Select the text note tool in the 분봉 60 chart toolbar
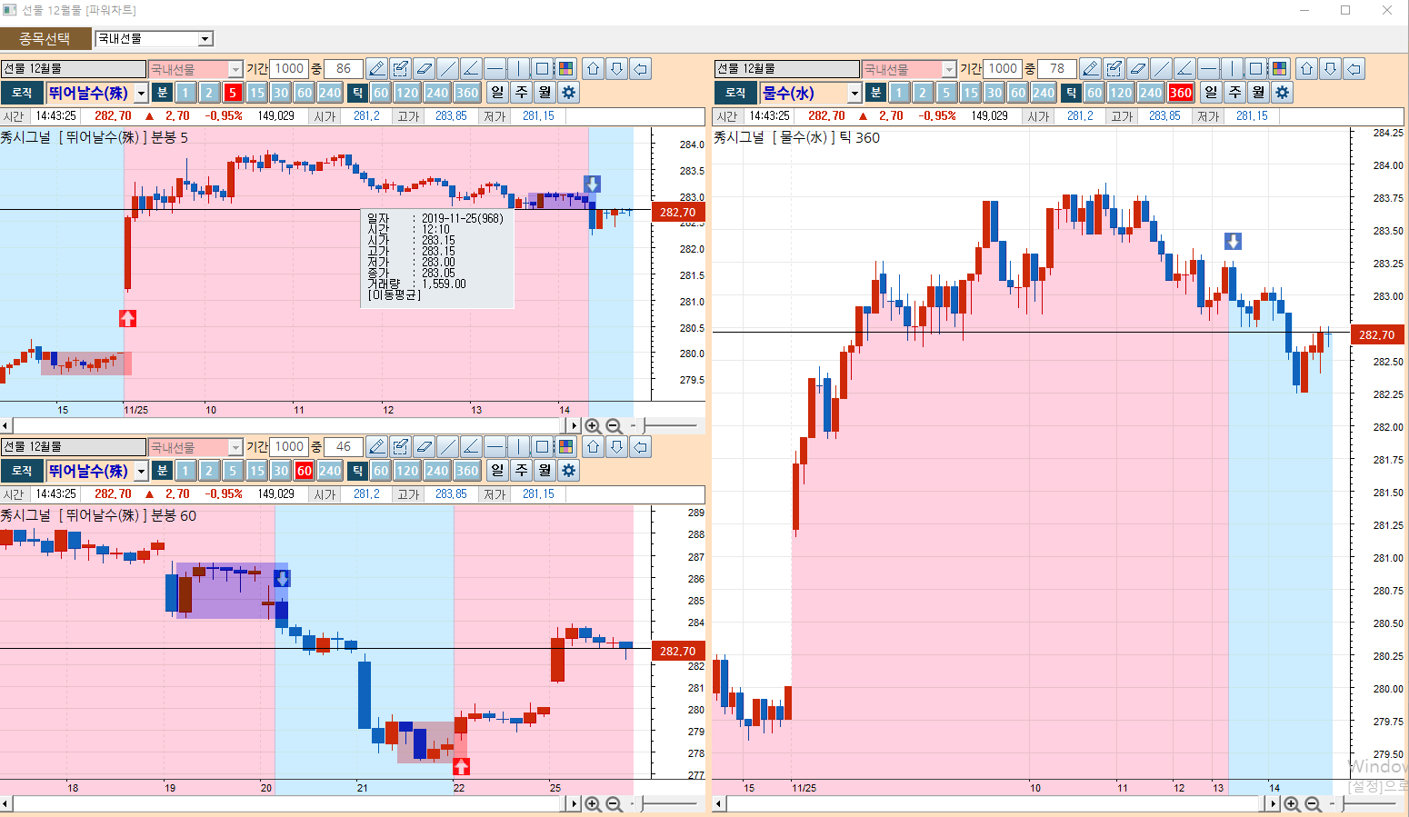This screenshot has height=817, width=1409. click(400, 447)
